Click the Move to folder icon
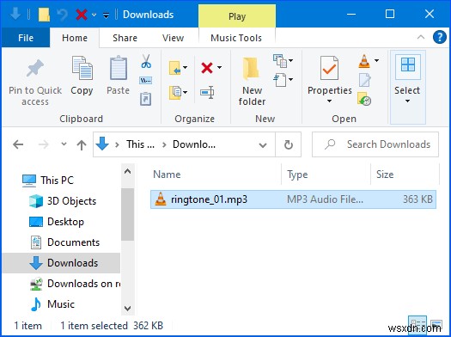The image size is (451, 337). pyautogui.click(x=175, y=68)
